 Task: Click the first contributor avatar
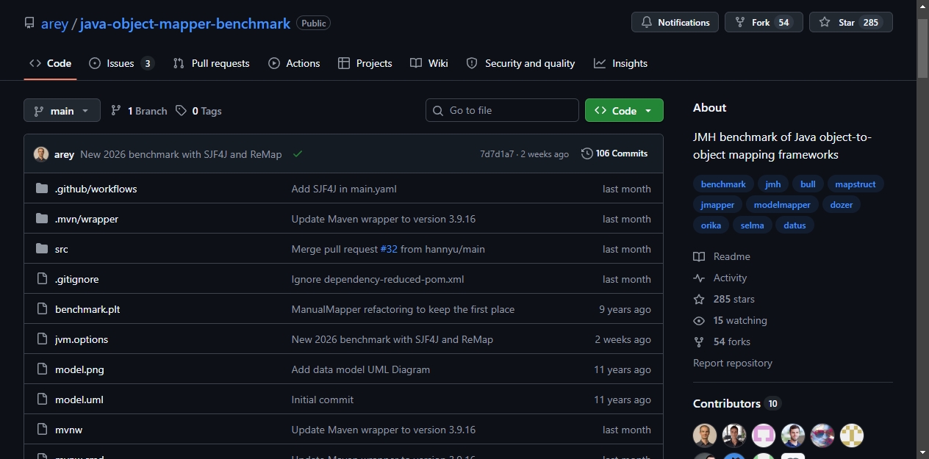click(705, 435)
